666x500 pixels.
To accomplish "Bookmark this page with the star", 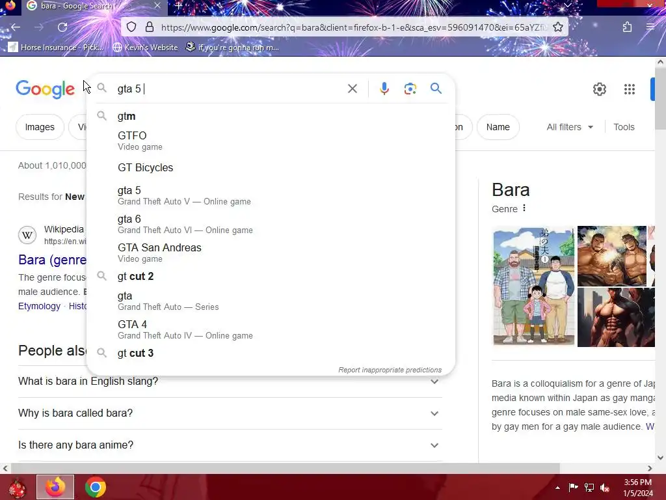I will click(558, 27).
